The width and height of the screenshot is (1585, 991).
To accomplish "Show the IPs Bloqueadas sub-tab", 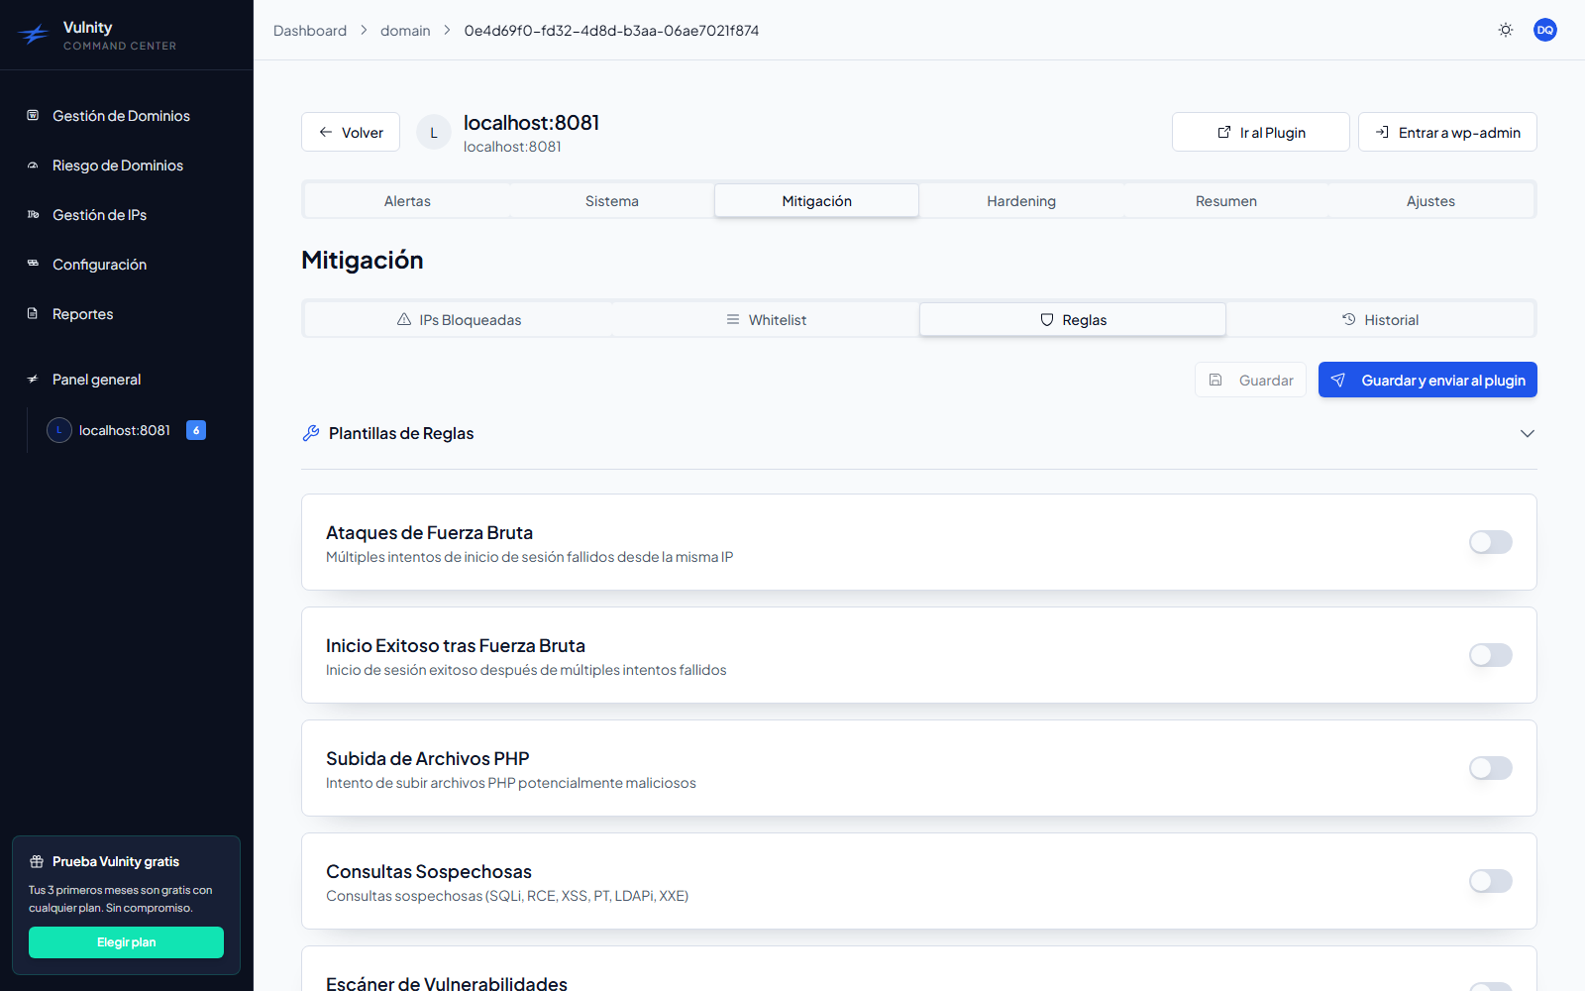I will pyautogui.click(x=459, y=319).
